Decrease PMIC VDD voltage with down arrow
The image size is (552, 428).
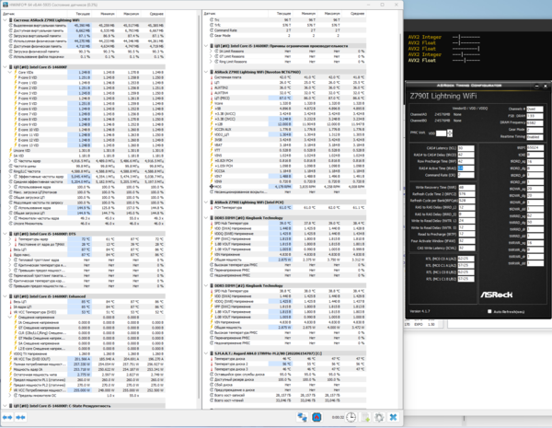[x=450, y=135]
